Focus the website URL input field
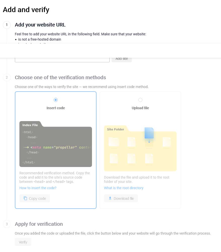221x252 pixels. pyautogui.click(x=62, y=60)
